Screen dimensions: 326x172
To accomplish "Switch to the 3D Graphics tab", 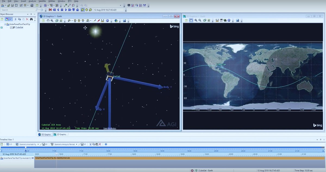I will click(45, 134).
